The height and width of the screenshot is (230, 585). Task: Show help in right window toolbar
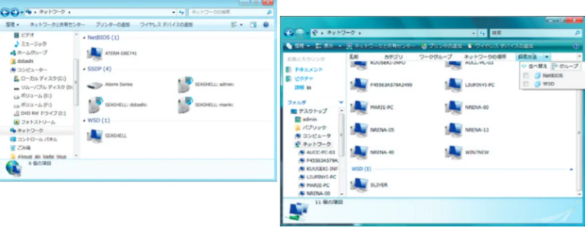[577, 46]
